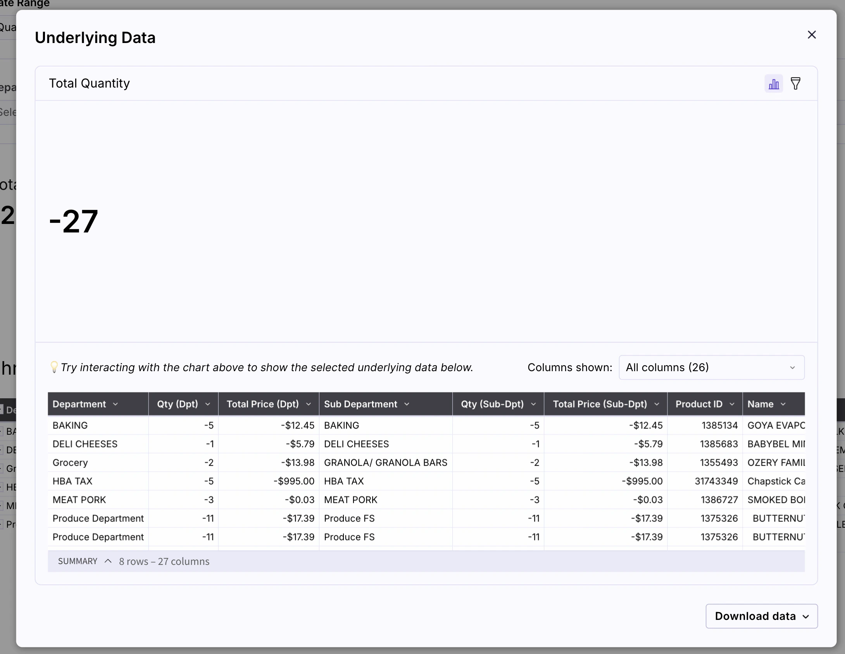Close the Underlying Data dialog
This screenshot has height=654, width=845.
812,34
